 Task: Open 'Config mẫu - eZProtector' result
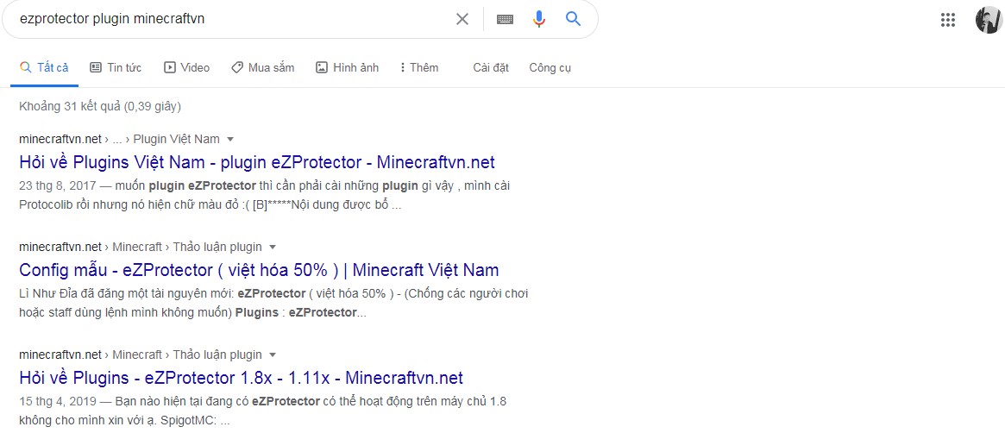(259, 270)
